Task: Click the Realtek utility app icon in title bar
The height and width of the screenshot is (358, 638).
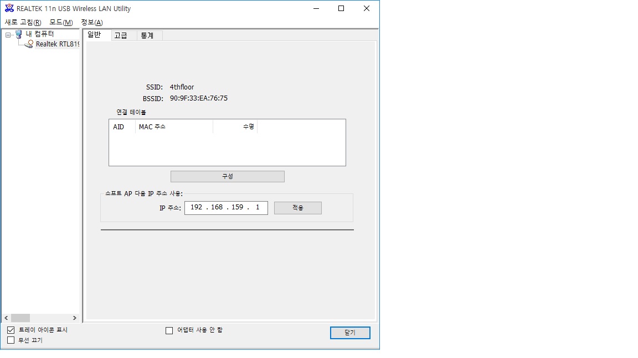Action: [x=9, y=8]
